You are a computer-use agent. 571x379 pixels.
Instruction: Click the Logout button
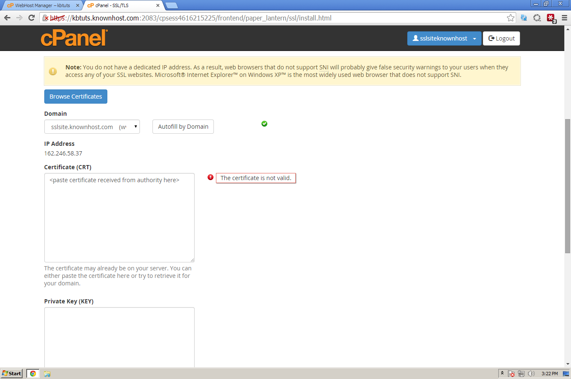pos(501,38)
